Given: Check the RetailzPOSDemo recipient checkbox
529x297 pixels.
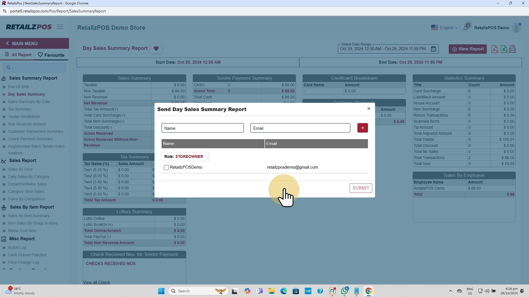Looking at the screenshot, I should (166, 168).
